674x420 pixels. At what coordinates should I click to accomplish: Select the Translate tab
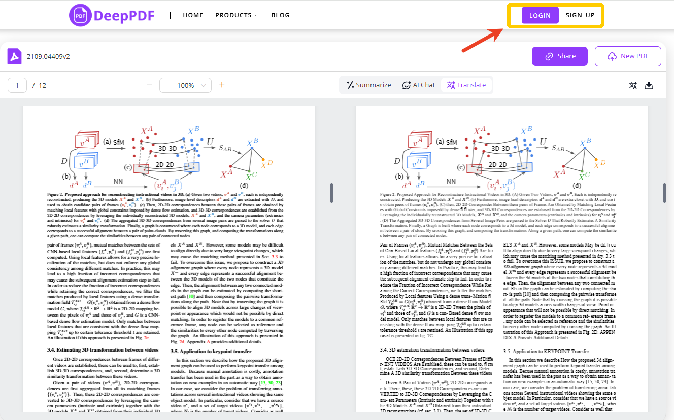point(466,85)
